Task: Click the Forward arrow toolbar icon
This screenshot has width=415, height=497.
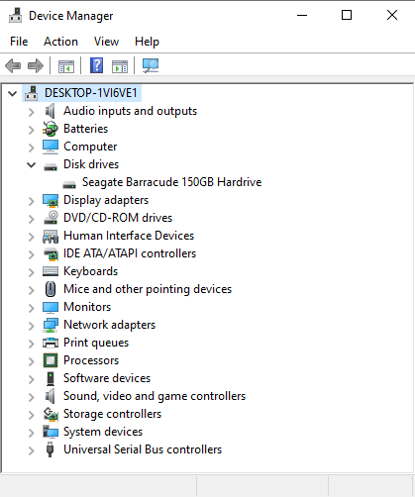Action: [36, 65]
